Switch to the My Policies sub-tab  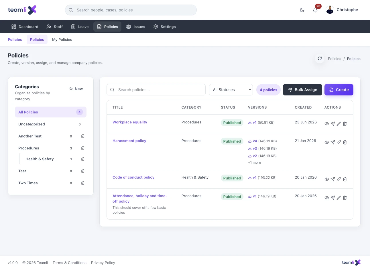(62, 40)
